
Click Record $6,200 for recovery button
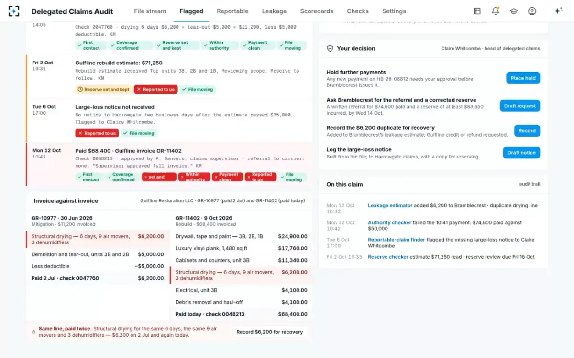click(x=270, y=332)
